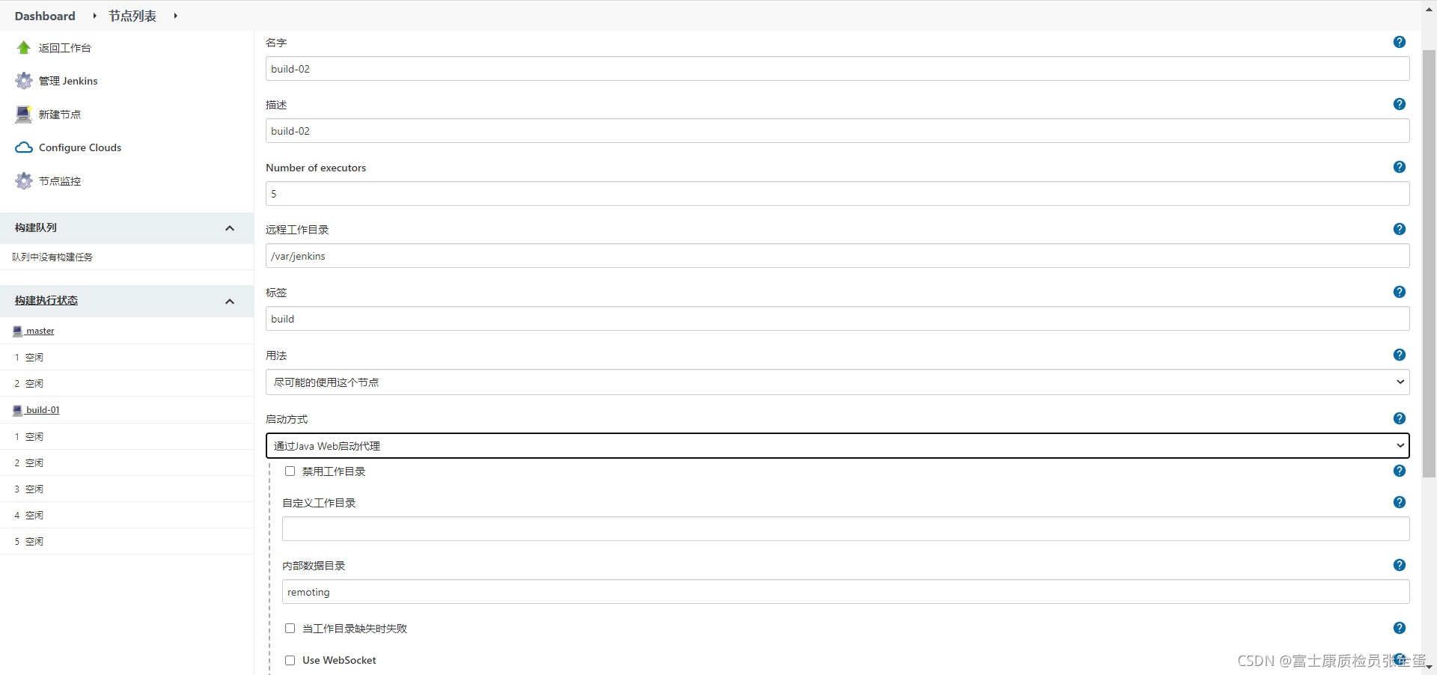Click help icon beside 标签 field

tap(1399, 292)
